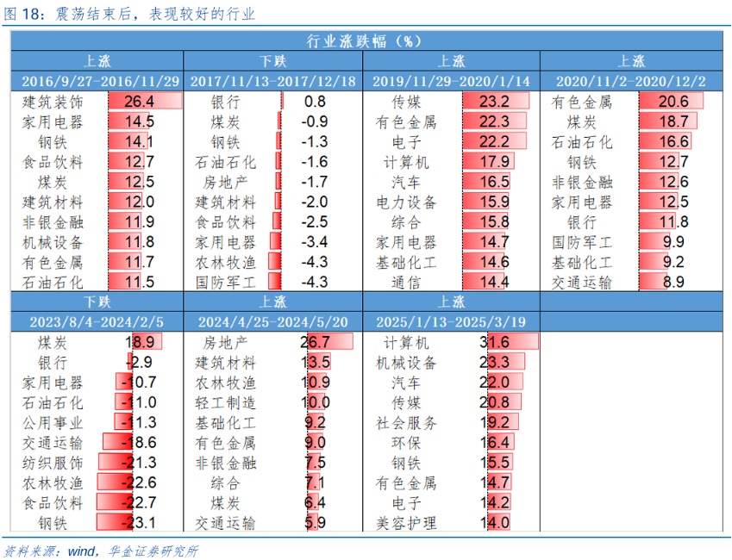Click the 图 18 figure title text
The width and height of the screenshot is (732, 560).
pyautogui.click(x=129, y=14)
